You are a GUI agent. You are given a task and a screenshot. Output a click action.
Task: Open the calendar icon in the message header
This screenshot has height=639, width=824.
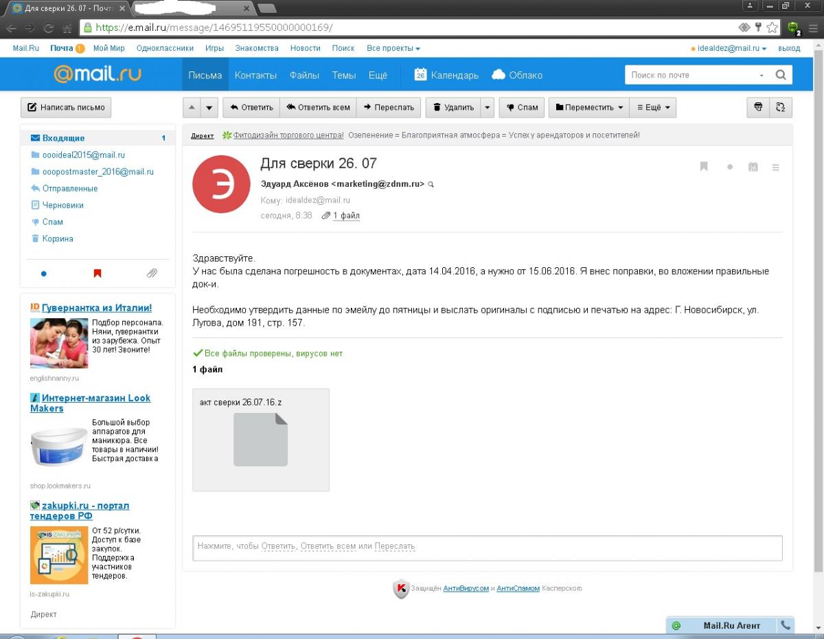[x=753, y=167]
